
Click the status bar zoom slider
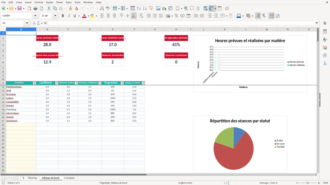pos(308,183)
